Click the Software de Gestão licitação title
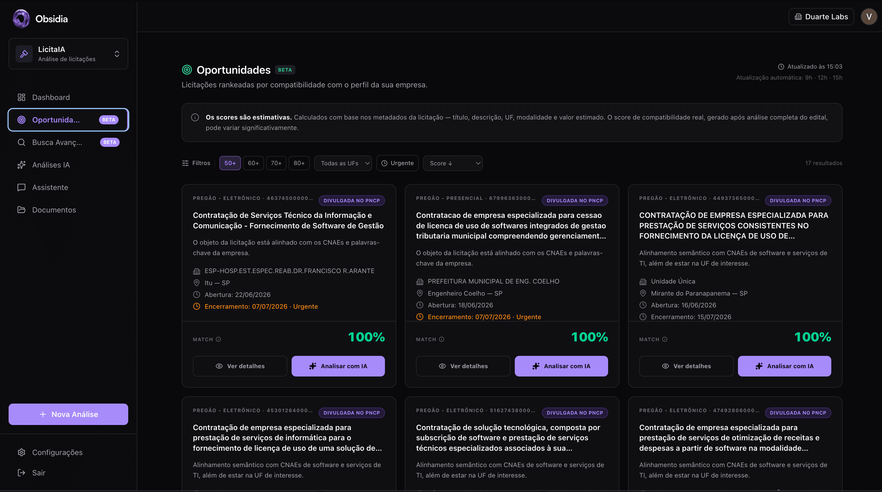Screen dimensions: 882x492 coord(288,220)
